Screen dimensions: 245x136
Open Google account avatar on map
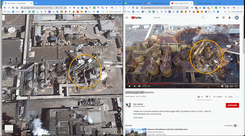click(x=118, y=18)
